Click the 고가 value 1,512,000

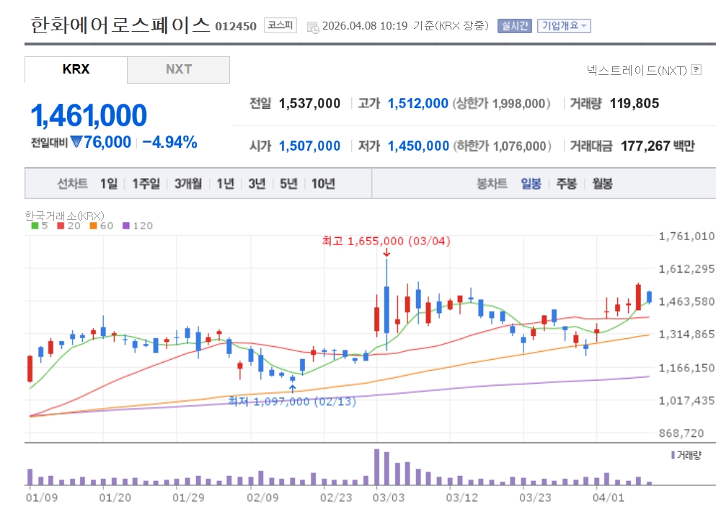pyautogui.click(x=417, y=104)
